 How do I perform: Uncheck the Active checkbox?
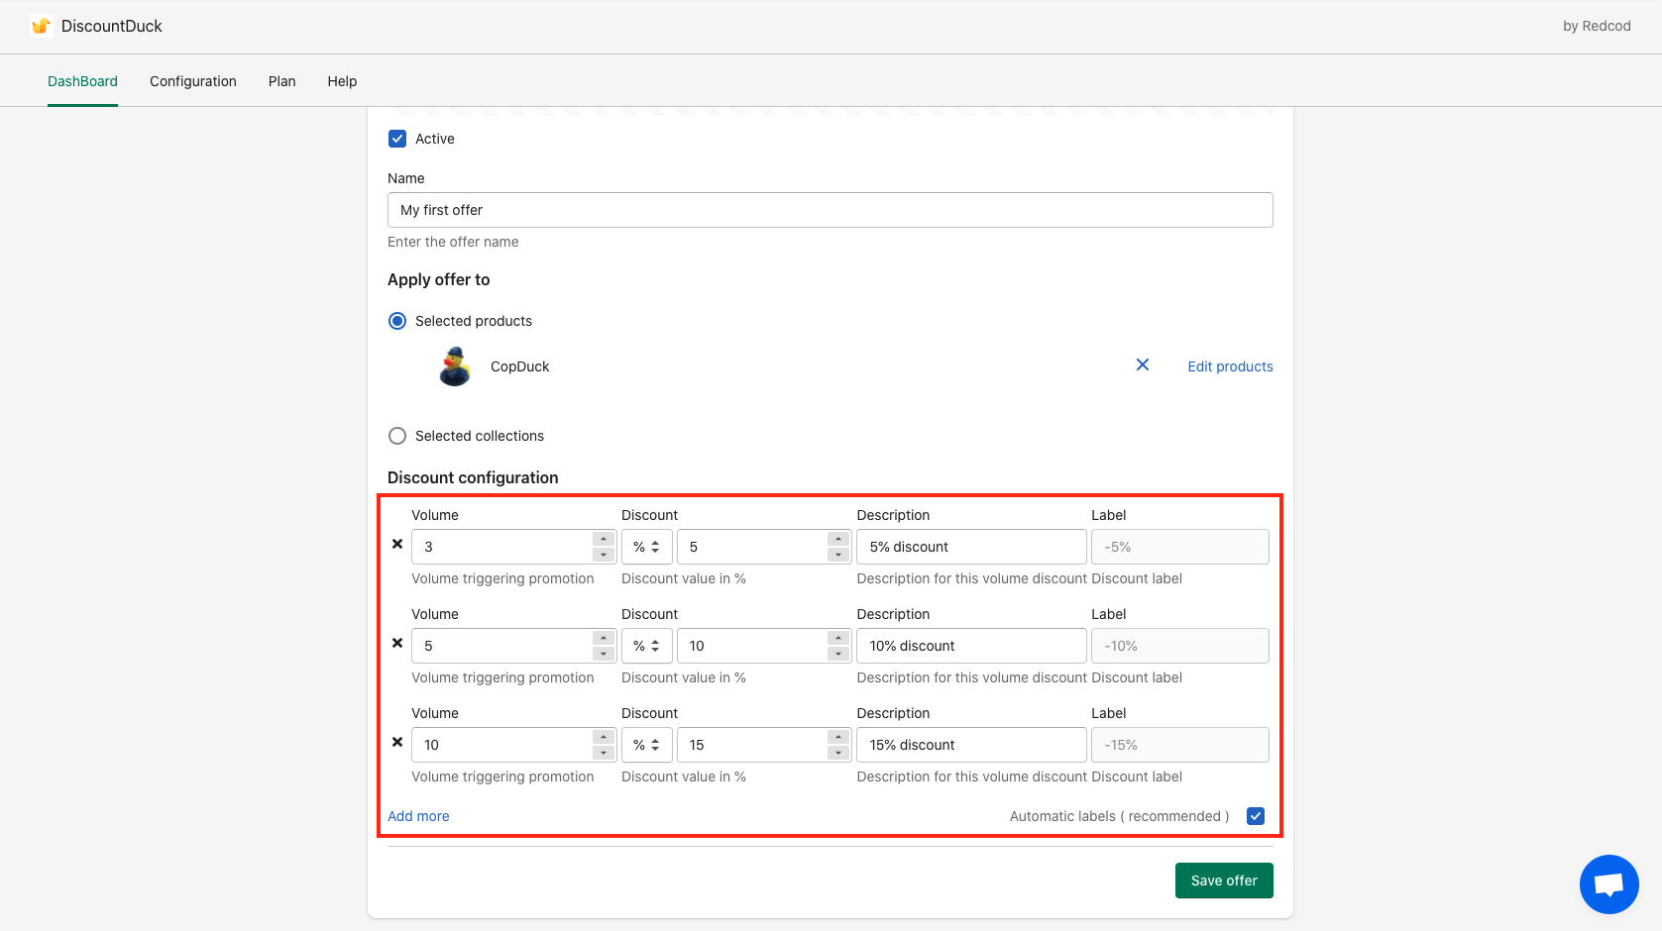(397, 139)
